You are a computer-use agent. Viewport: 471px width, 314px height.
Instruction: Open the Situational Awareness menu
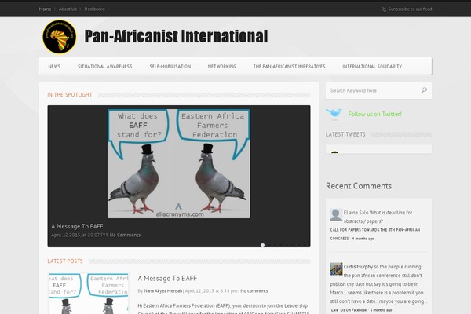(105, 67)
